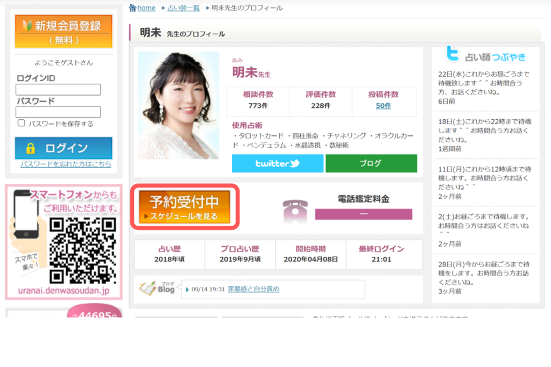
Task: Click the padlock icon on login button
Action: pos(31,148)
